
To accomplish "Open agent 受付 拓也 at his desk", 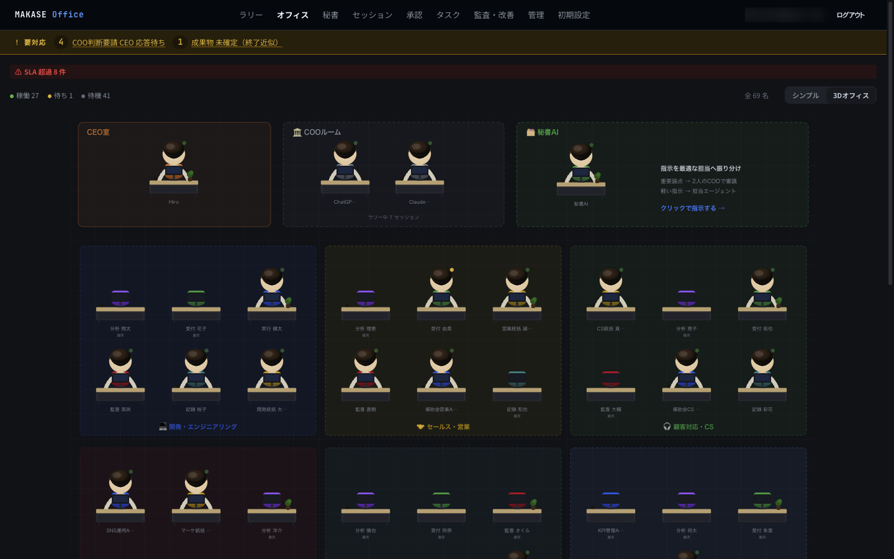I will coord(762,299).
